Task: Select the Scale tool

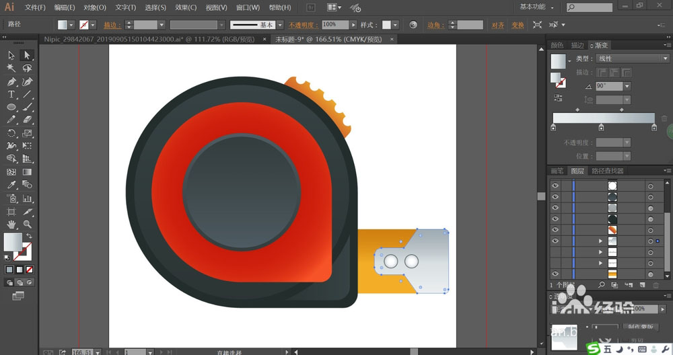Action: (27, 133)
